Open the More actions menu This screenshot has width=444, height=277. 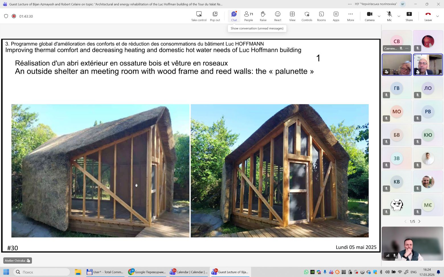point(351,16)
